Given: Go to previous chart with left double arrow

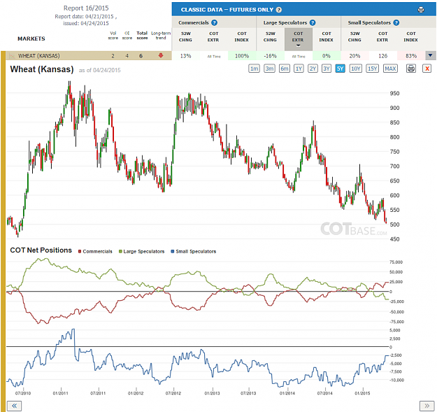Looking at the screenshot, I should coord(14,406).
